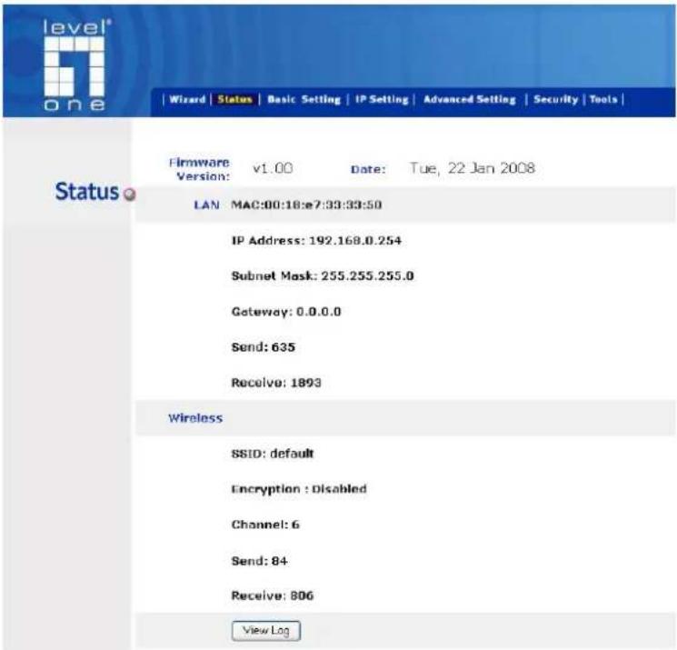Select the Status menu tab
The height and width of the screenshot is (650, 677).
[x=234, y=99]
